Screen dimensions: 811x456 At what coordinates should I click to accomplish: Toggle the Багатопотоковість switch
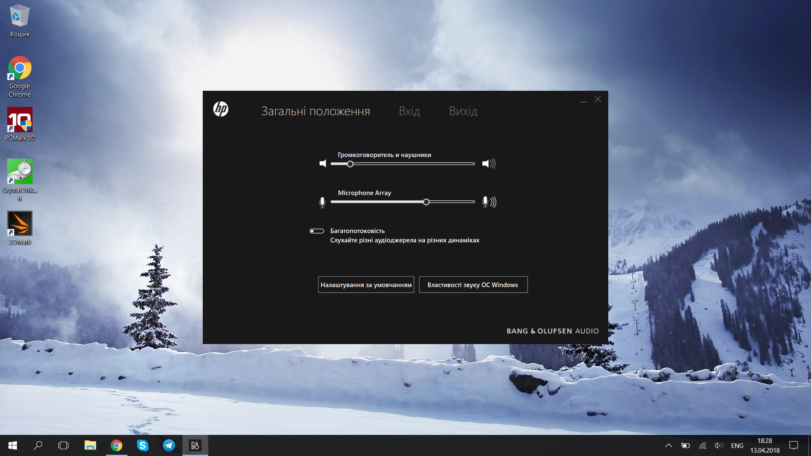(x=317, y=231)
